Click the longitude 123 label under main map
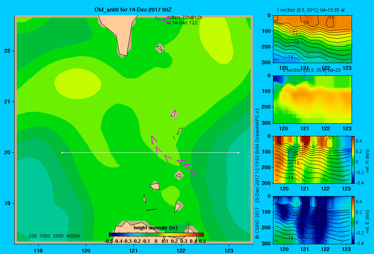The image size is (374, 254). pos(229,250)
